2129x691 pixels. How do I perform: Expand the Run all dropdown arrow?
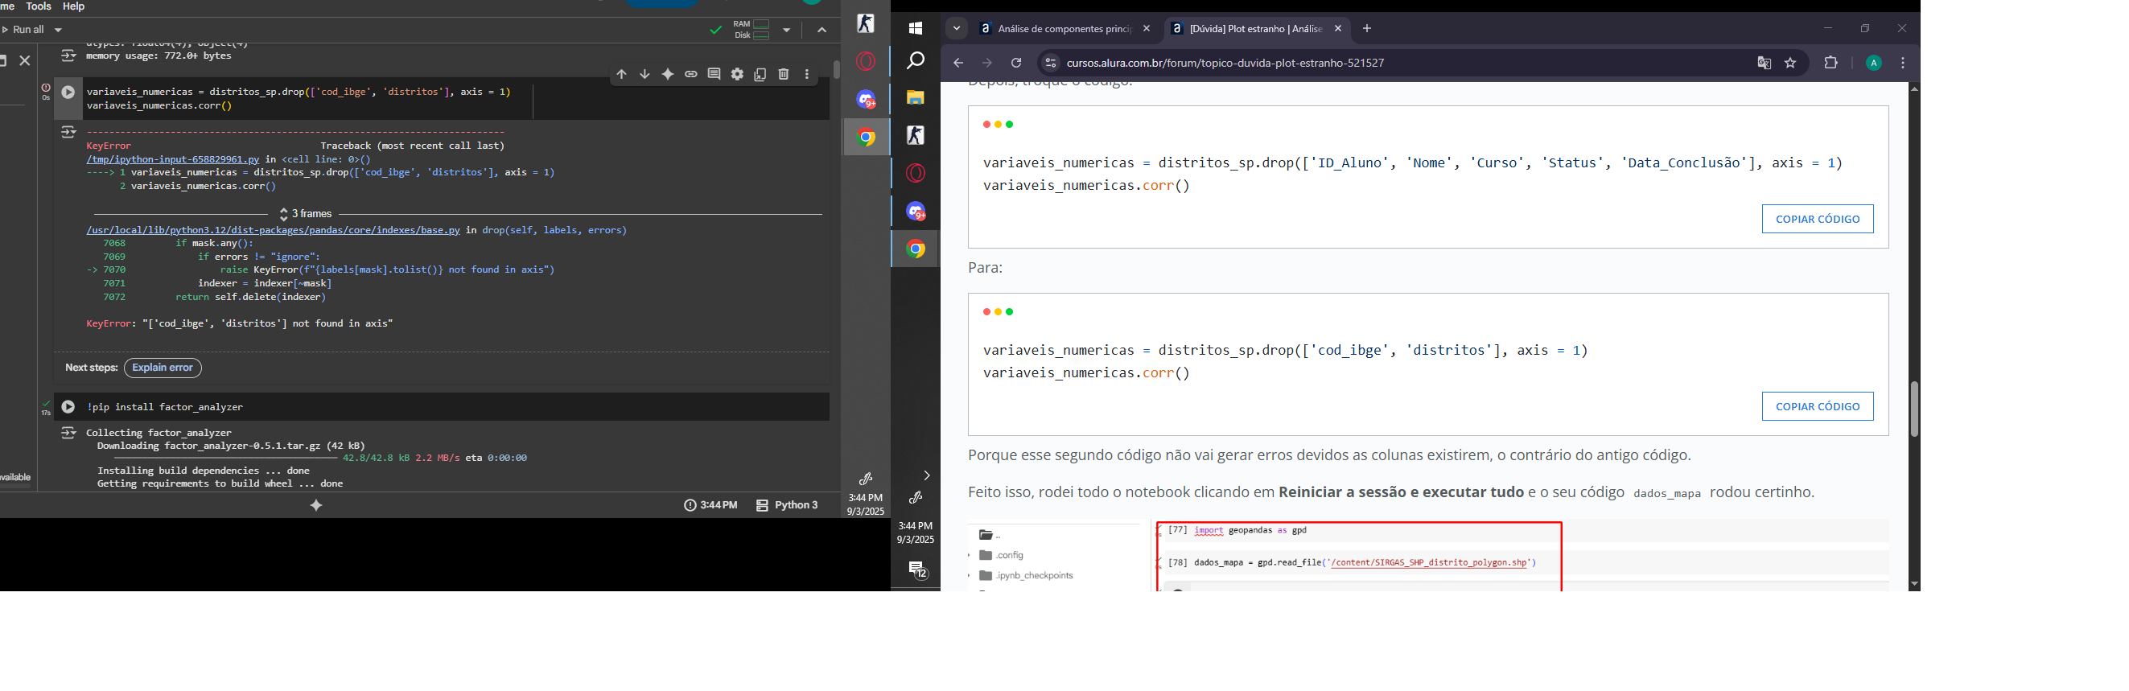(x=58, y=30)
